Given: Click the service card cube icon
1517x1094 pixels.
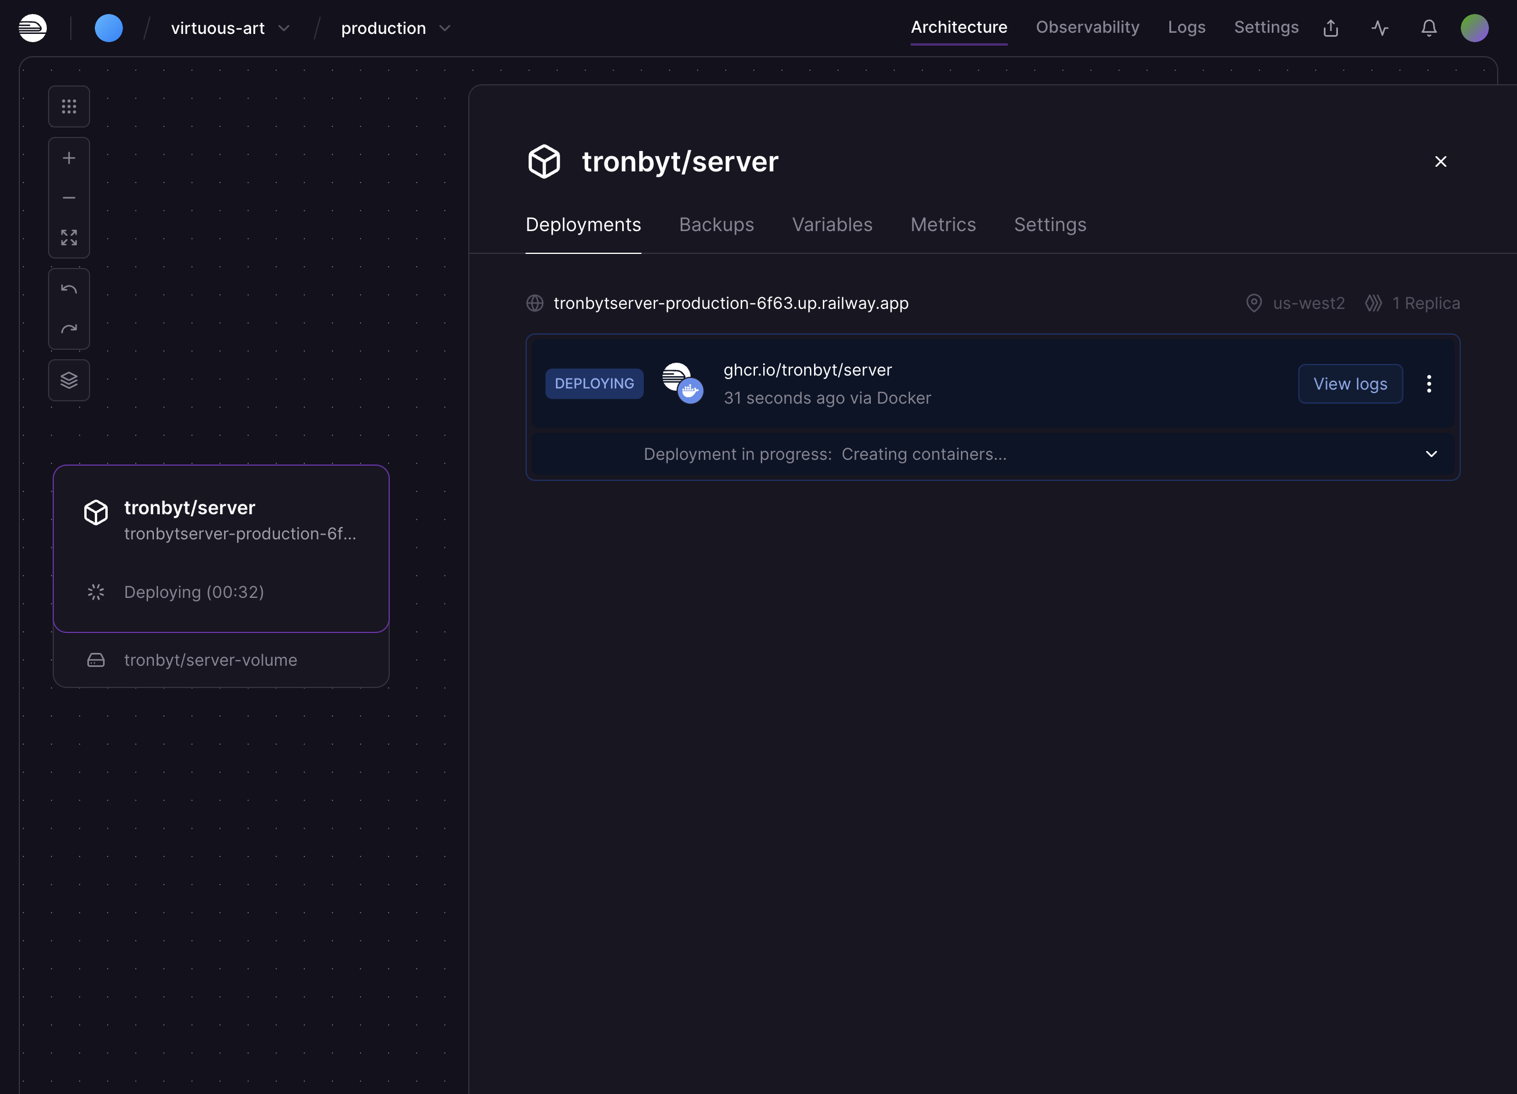Looking at the screenshot, I should pyautogui.click(x=95, y=512).
